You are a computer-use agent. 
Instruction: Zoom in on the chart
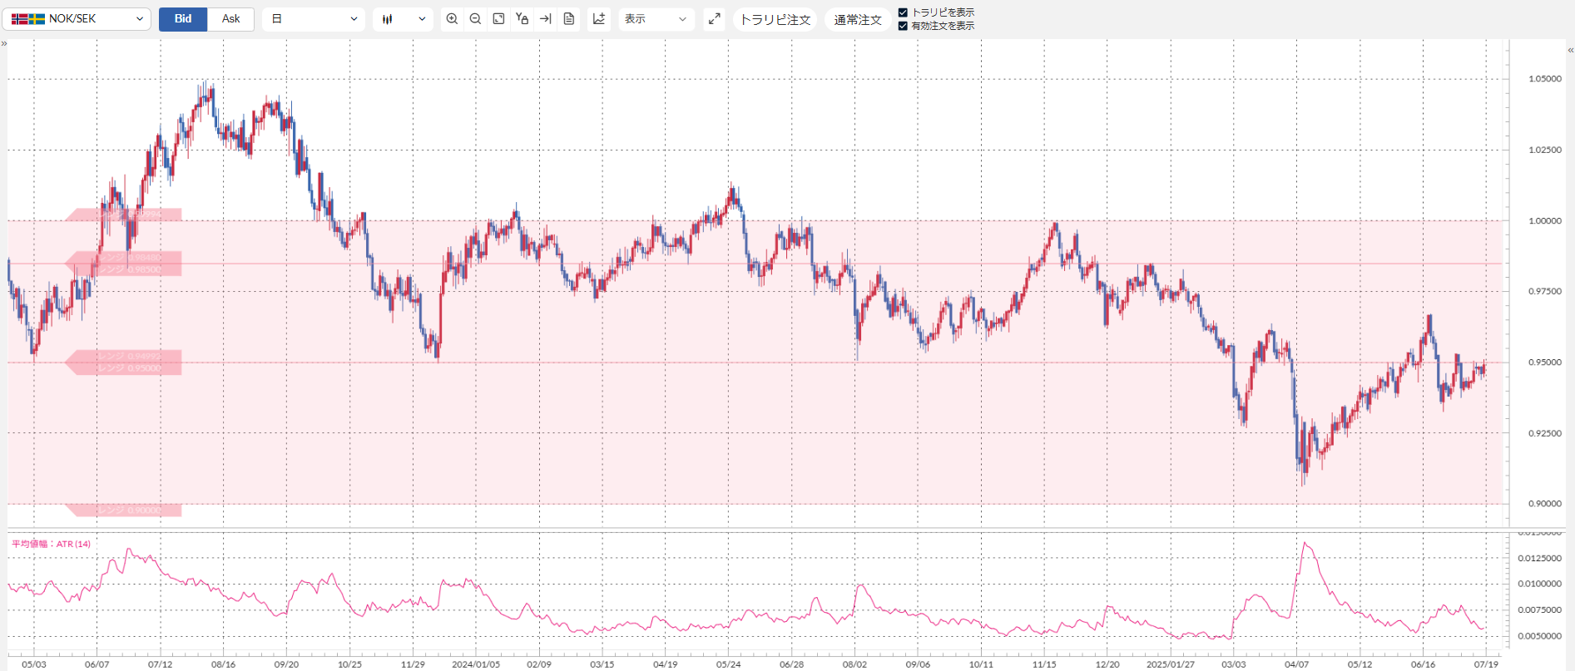[x=452, y=19]
